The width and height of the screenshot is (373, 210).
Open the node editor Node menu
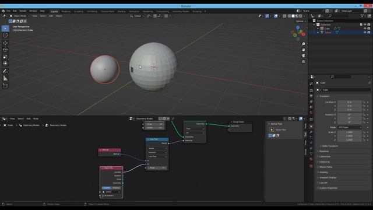[x=36, y=118]
